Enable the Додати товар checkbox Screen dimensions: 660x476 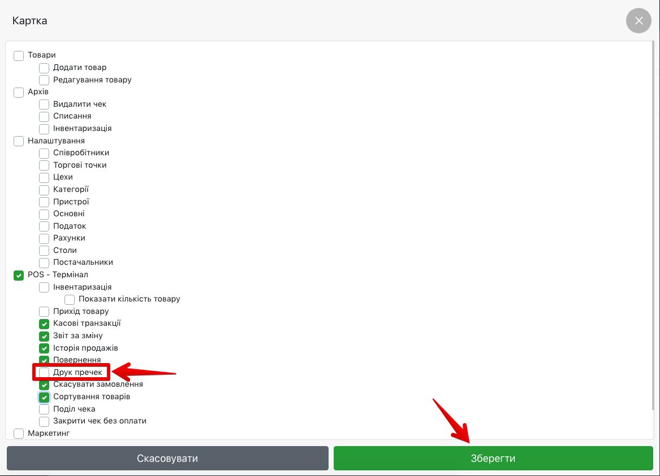click(44, 68)
